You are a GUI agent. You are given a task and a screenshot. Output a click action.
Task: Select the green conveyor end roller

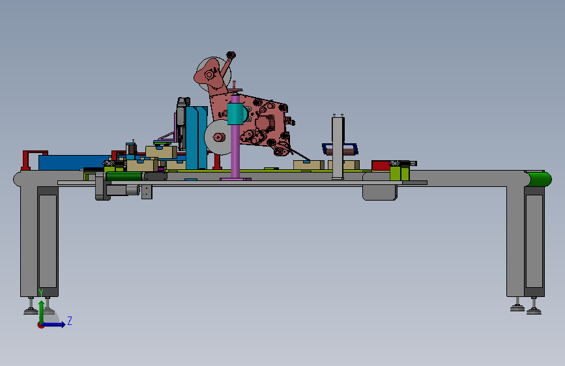pos(539,179)
